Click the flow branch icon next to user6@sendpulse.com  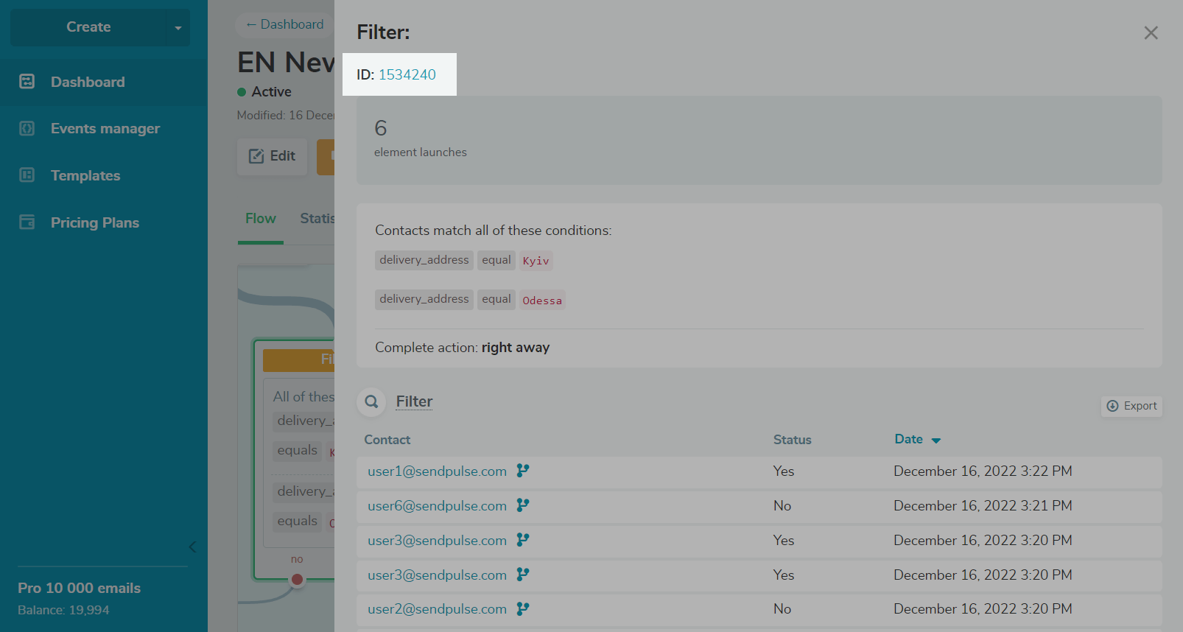point(523,505)
